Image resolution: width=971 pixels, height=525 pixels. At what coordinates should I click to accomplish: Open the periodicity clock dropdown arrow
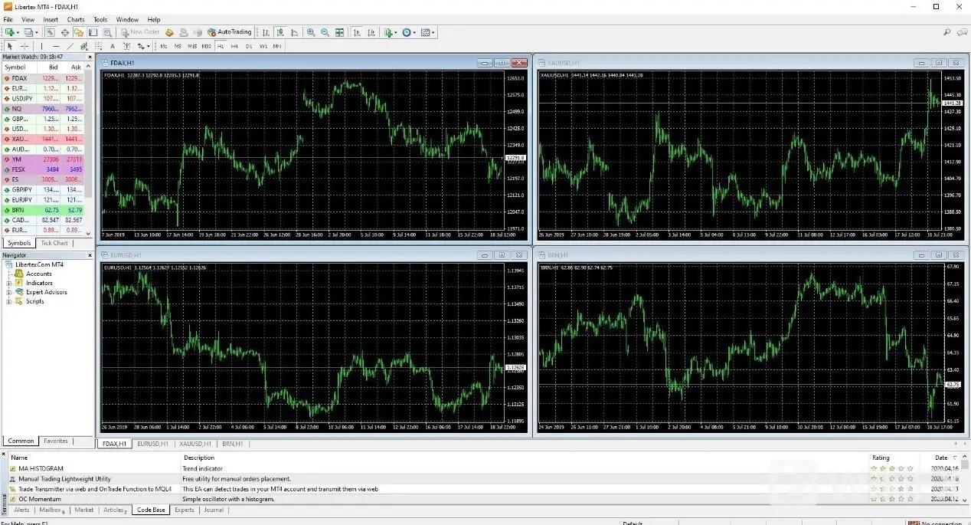pyautogui.click(x=414, y=33)
